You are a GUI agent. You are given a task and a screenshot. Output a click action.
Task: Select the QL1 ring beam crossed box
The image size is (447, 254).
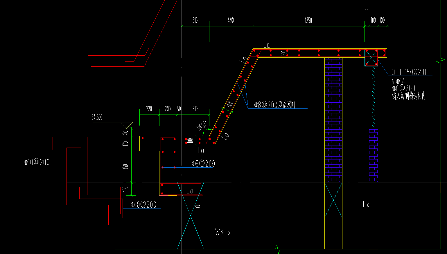click(371, 57)
